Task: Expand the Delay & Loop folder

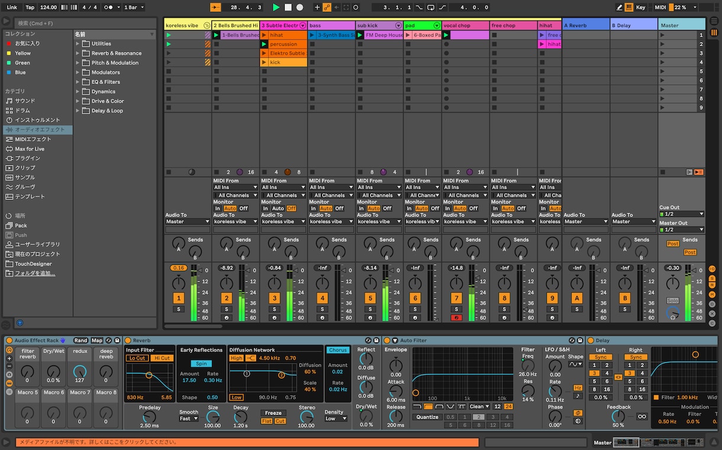Action: 78,111
